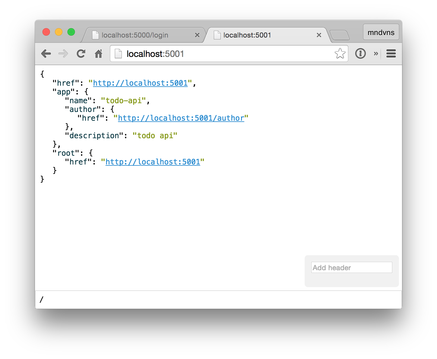Open the Chrome hamburger menu
This screenshot has width=437, height=359.
coord(391,54)
